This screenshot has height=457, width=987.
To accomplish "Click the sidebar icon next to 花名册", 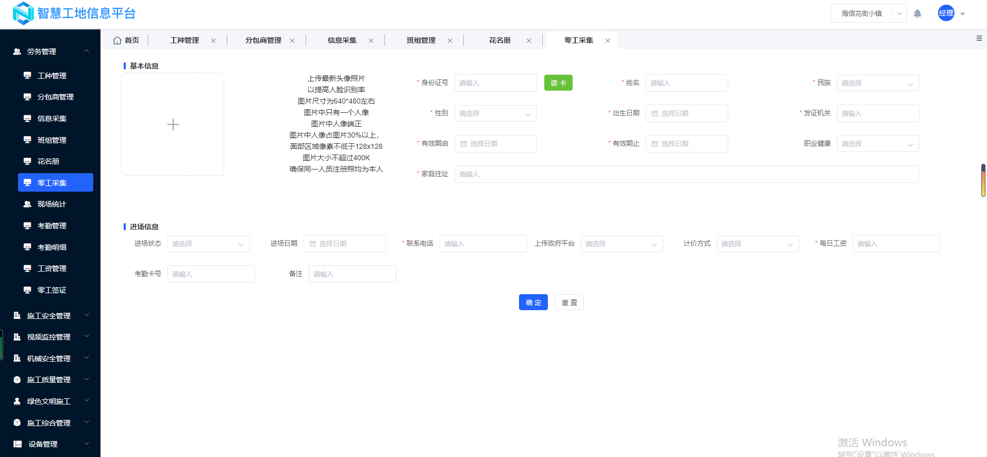I will 27,161.
